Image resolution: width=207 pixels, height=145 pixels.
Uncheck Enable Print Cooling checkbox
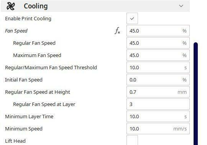(132, 18)
